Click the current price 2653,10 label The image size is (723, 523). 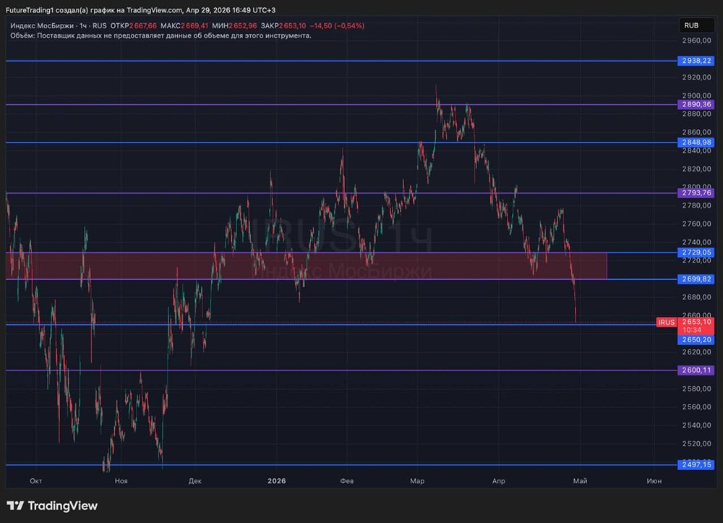click(696, 322)
